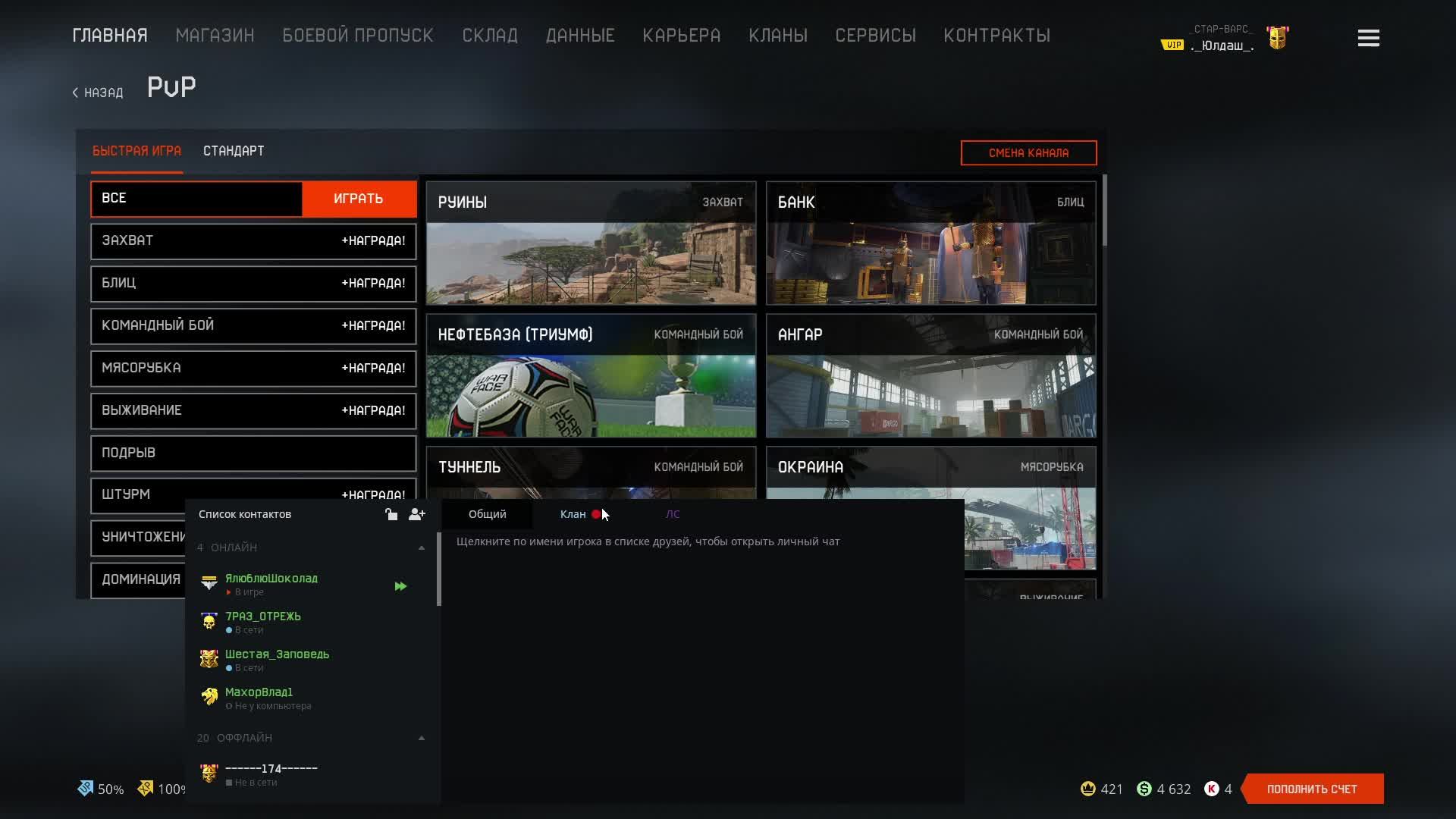Click the clan emblem icon beside username
Image resolution: width=1456 pixels, height=819 pixels.
pos(1278,39)
